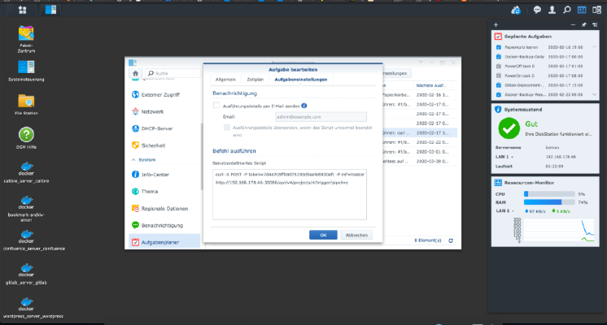Click the info icon beside E-Mail senden
The height and width of the screenshot is (325, 607).
pos(304,106)
